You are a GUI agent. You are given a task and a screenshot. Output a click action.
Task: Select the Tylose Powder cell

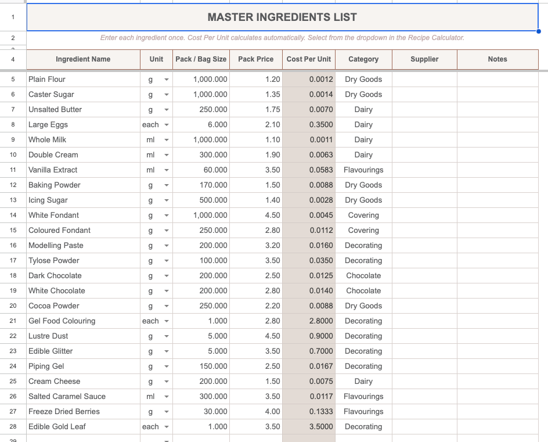click(83, 261)
